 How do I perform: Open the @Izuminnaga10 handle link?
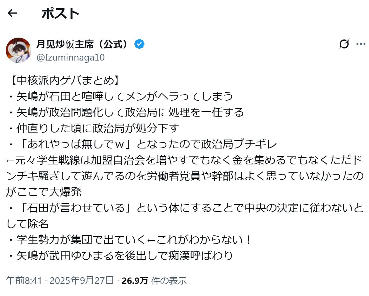point(71,58)
